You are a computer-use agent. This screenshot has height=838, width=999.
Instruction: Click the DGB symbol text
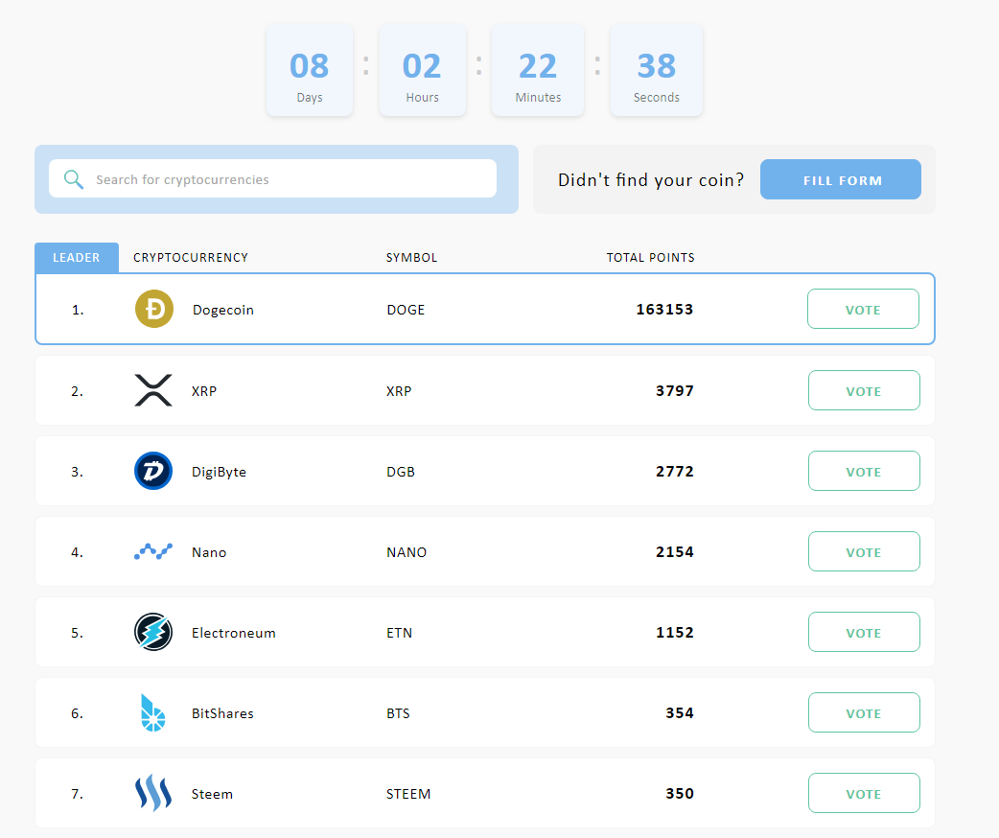401,472
